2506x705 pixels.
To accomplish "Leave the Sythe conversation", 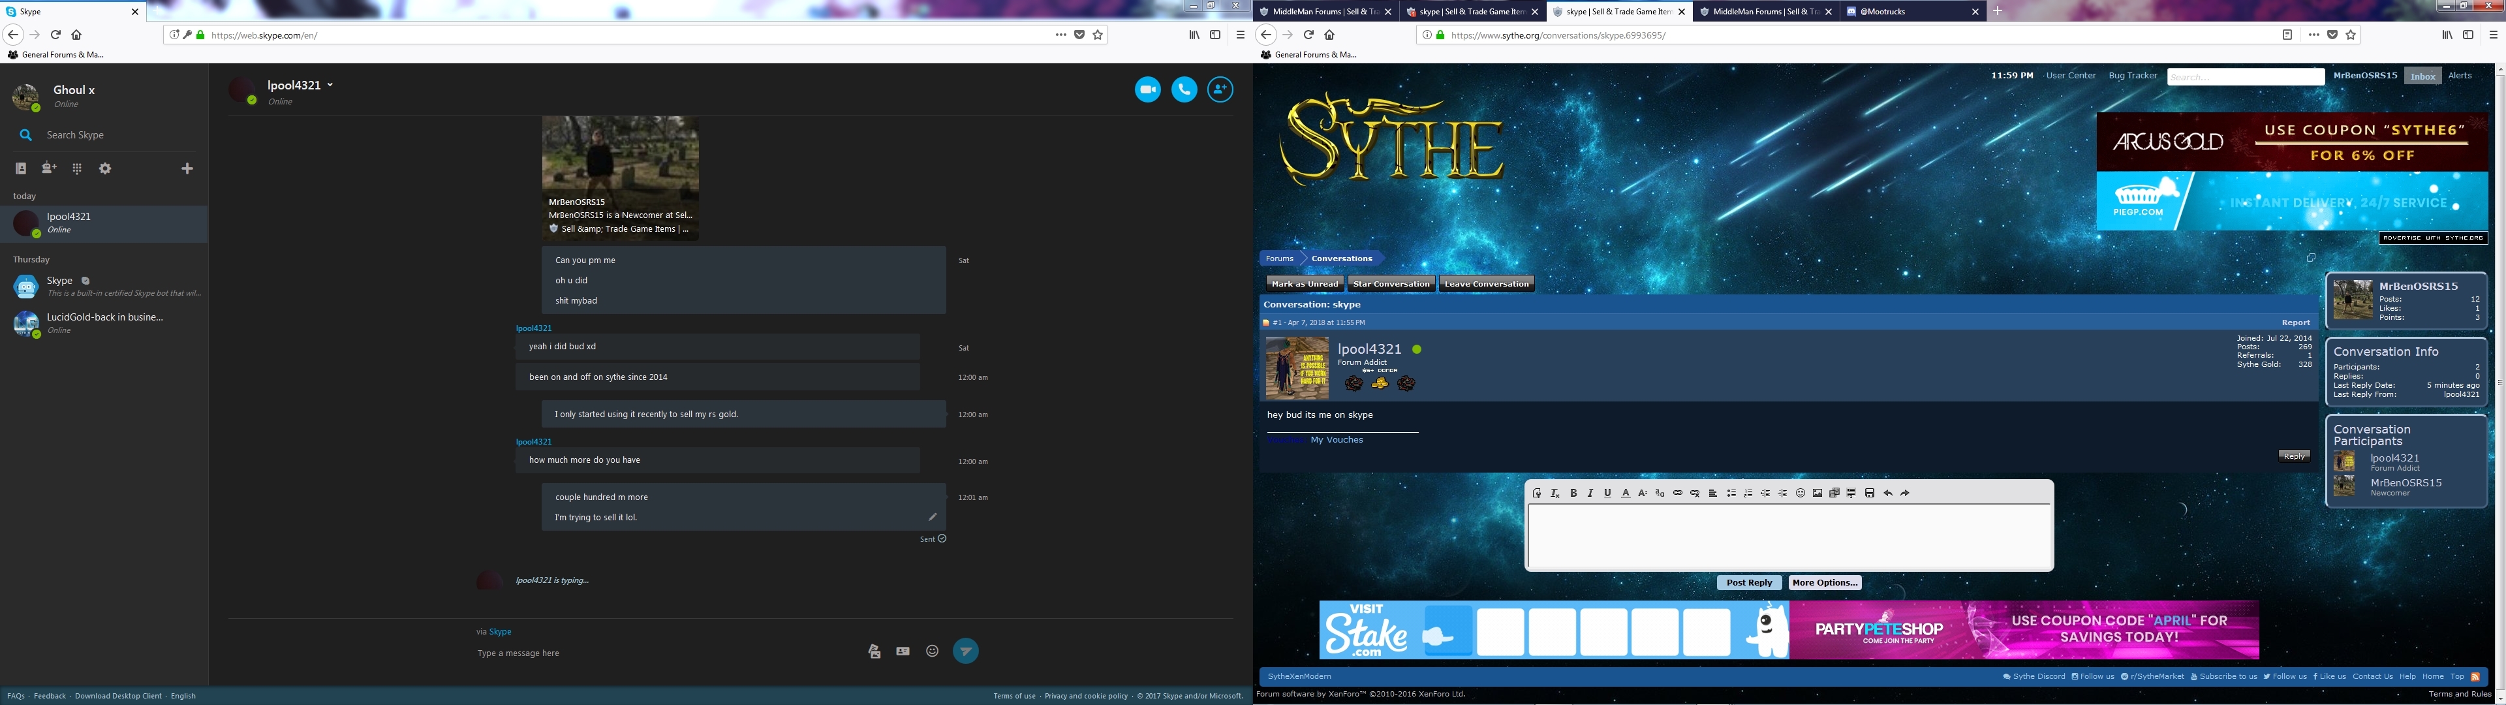I will (1487, 285).
